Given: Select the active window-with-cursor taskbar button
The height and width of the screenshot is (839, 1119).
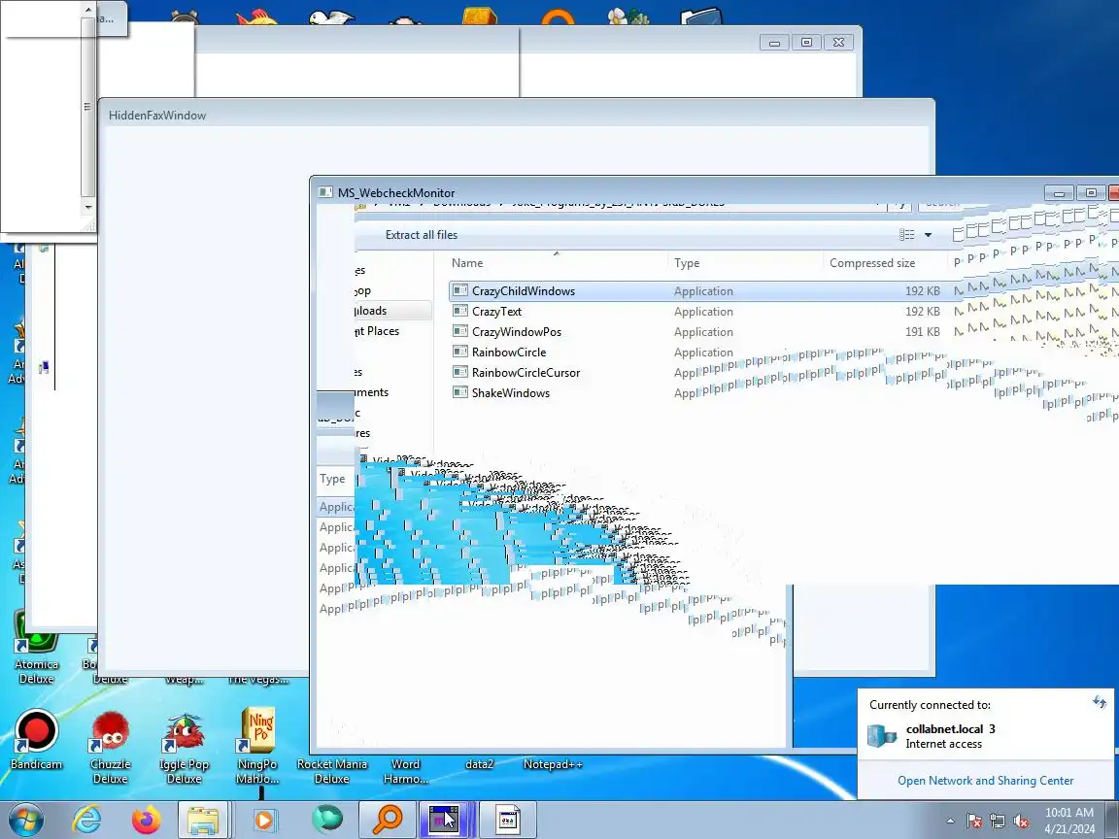Looking at the screenshot, I should 443,820.
